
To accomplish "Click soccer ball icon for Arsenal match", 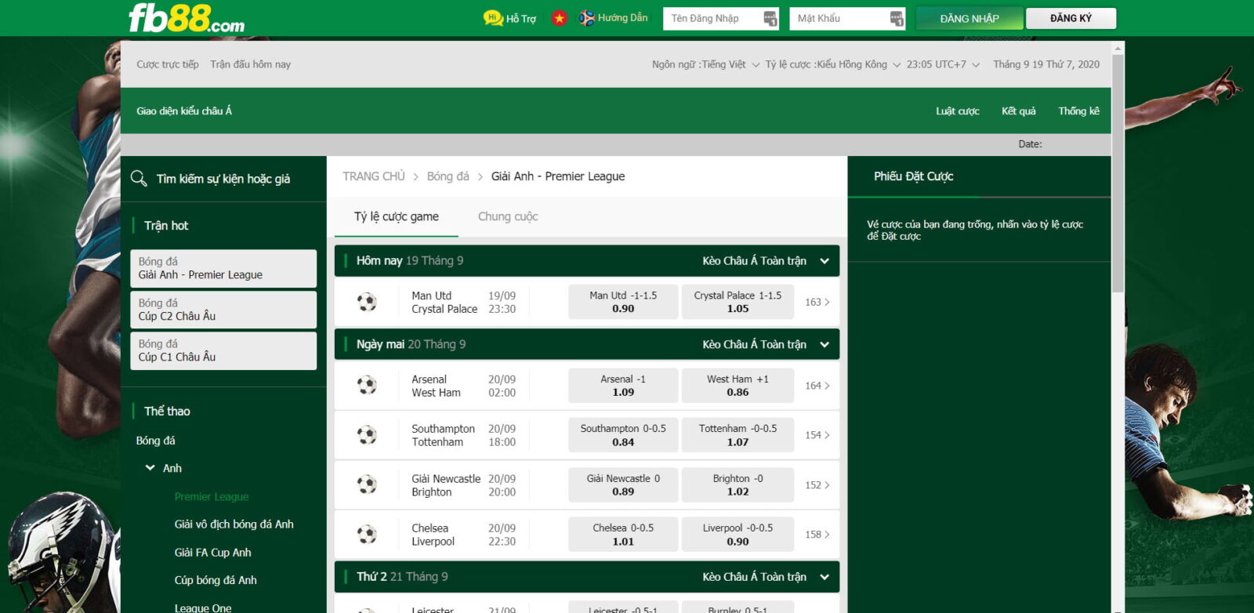I will pos(367,386).
